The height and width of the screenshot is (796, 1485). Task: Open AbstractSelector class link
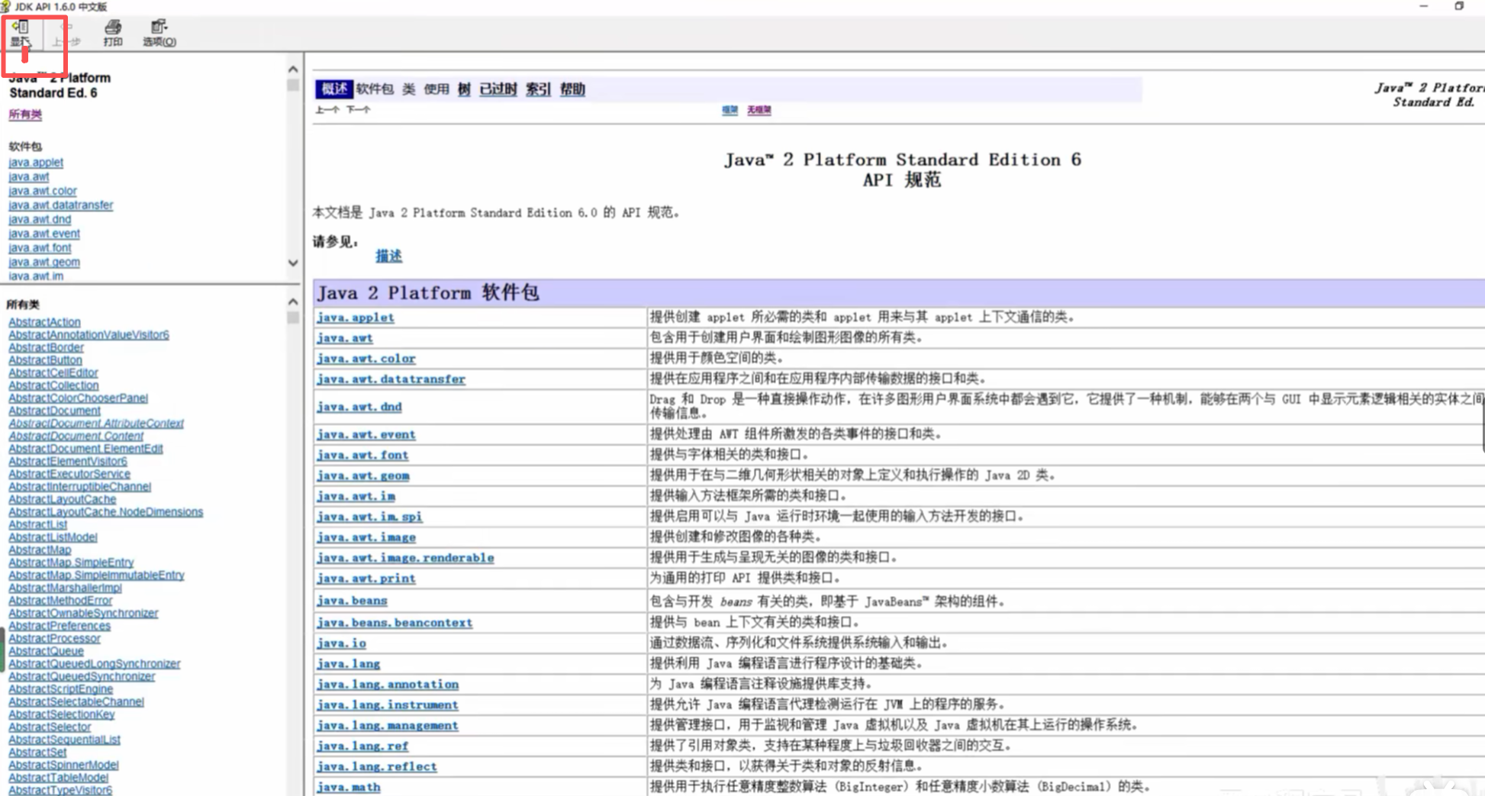[50, 727]
